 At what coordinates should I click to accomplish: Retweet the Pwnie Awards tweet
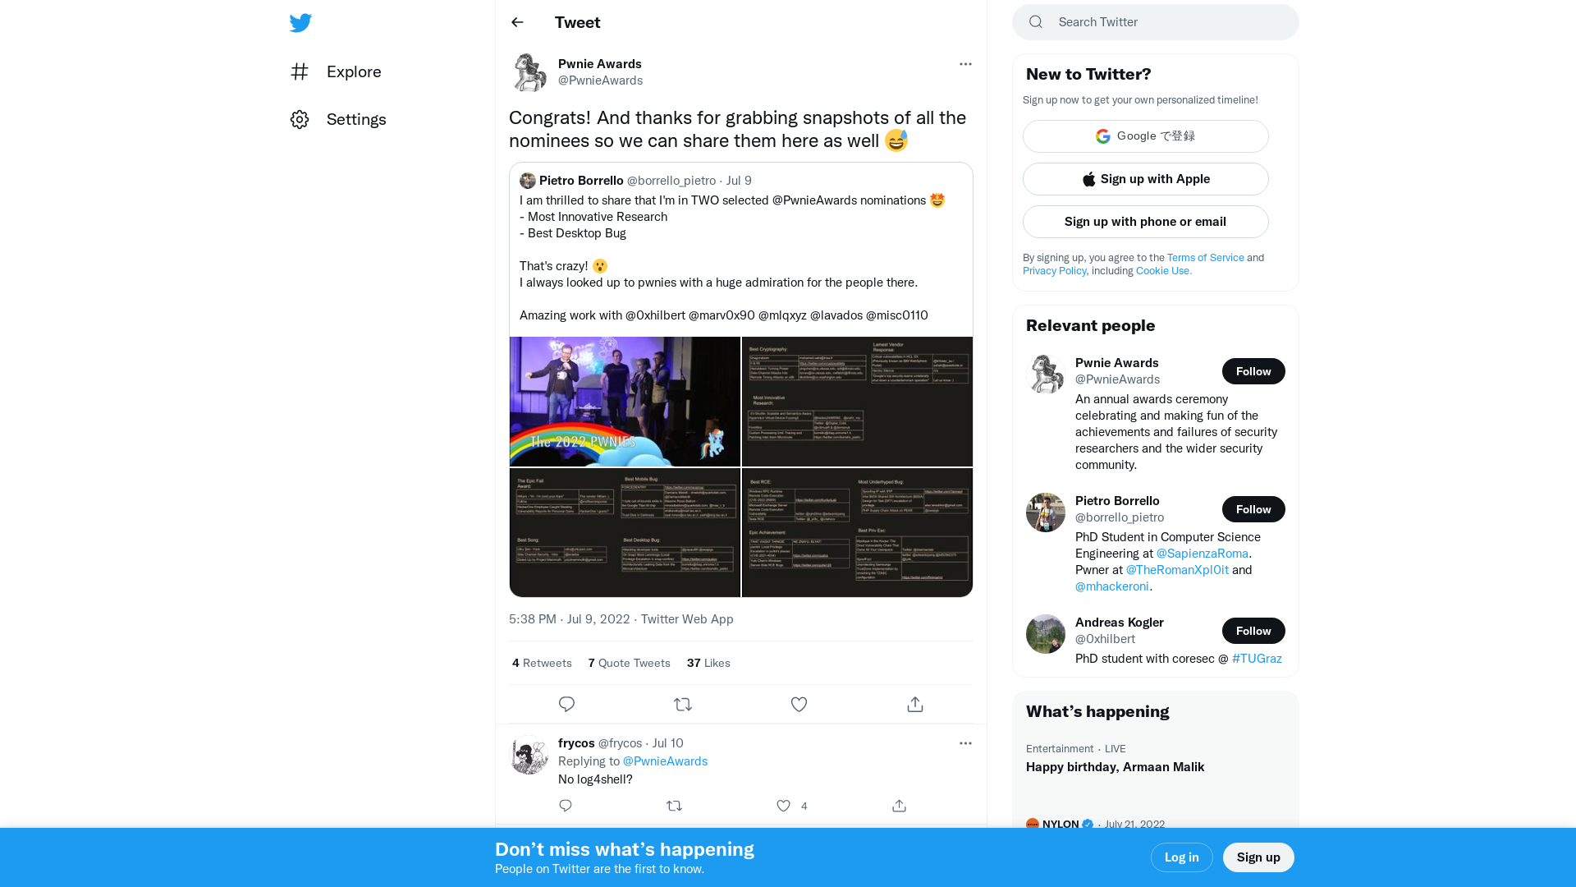coord(683,705)
